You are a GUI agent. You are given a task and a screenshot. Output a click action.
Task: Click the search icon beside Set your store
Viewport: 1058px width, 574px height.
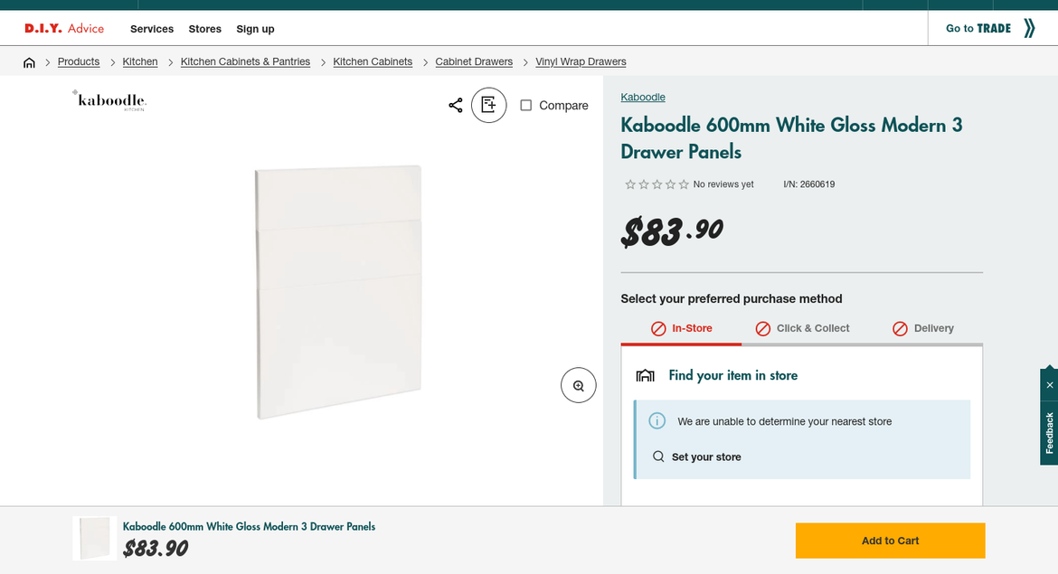[x=658, y=456]
